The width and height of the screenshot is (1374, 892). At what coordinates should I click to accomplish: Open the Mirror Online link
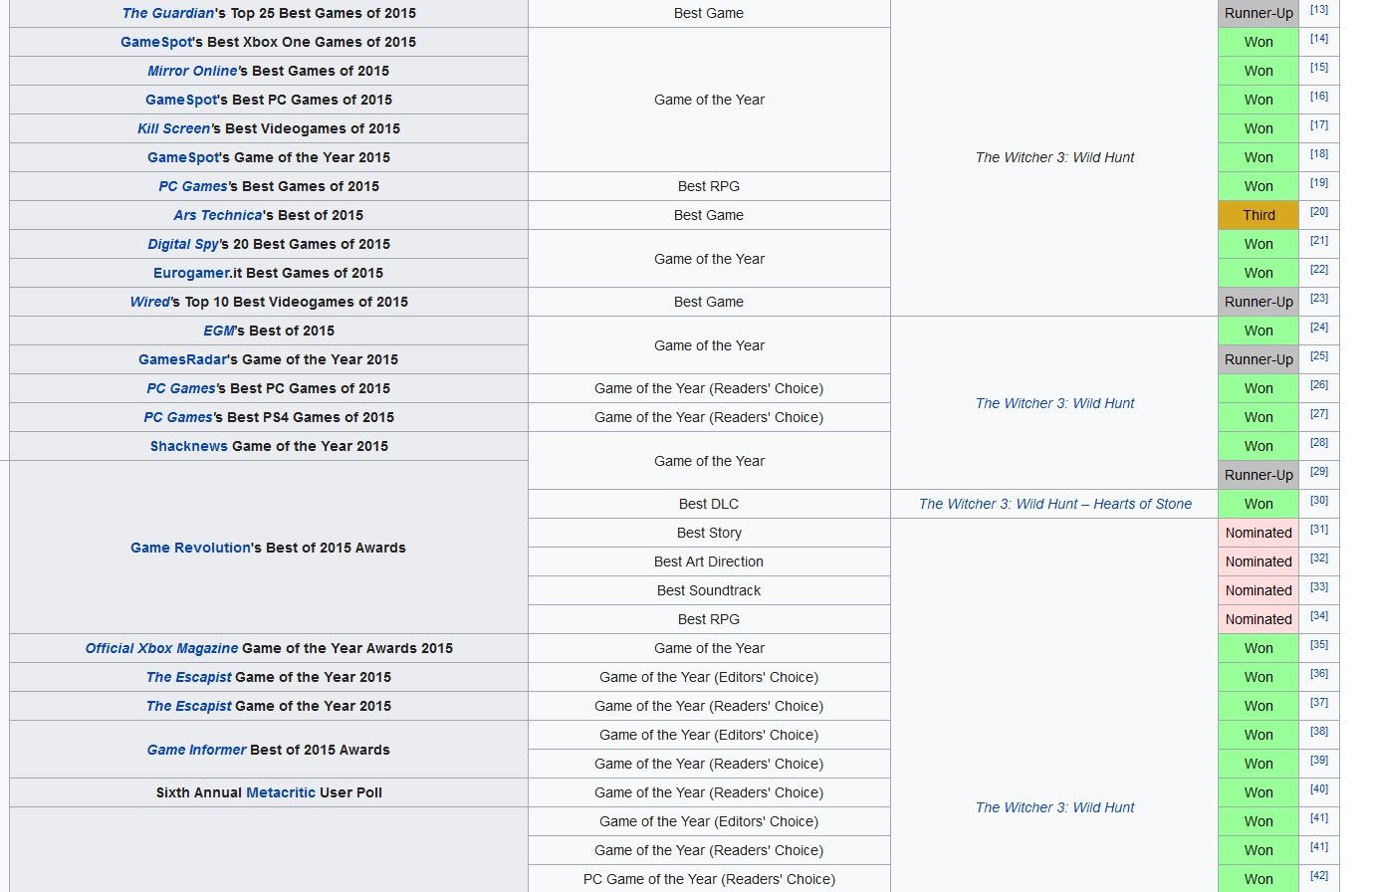point(192,71)
